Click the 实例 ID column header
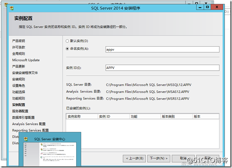The width and height of the screenshot is (232, 168). click(x=114, y=116)
